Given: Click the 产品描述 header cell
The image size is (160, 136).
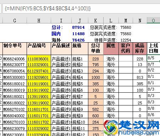Looking at the screenshot, I should click(x=61, y=49).
